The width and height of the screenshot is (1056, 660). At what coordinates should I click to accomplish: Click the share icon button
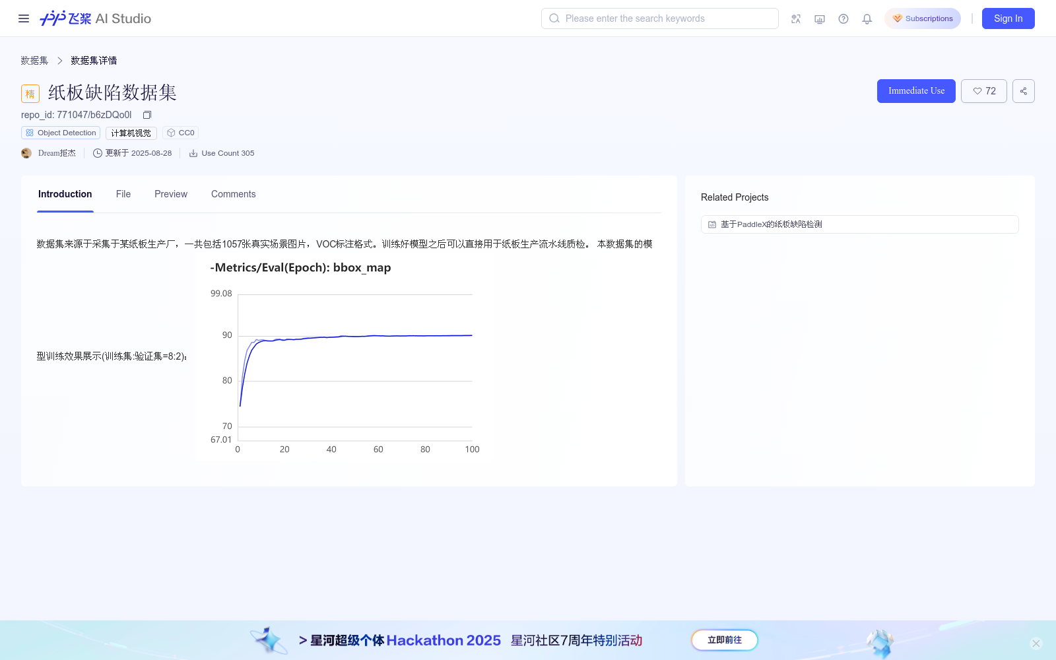pyautogui.click(x=1024, y=91)
